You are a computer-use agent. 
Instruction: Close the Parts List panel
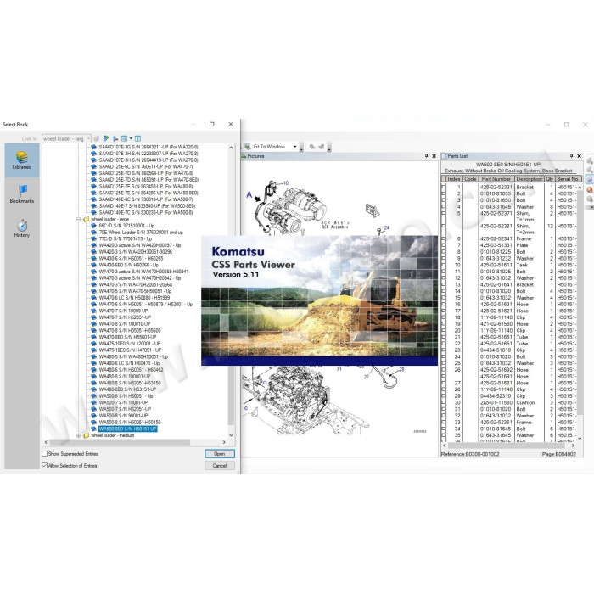coord(580,156)
